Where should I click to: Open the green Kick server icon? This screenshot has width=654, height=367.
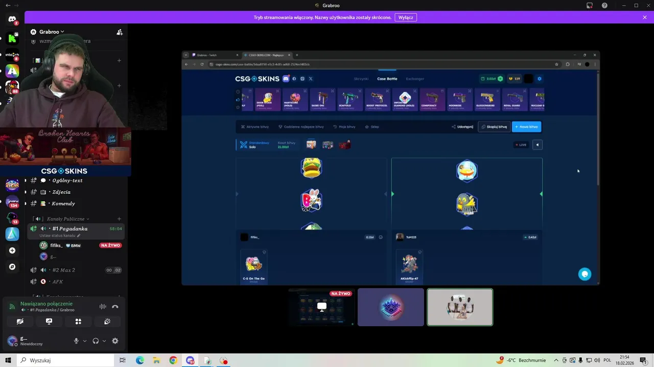pyautogui.click(x=12, y=38)
